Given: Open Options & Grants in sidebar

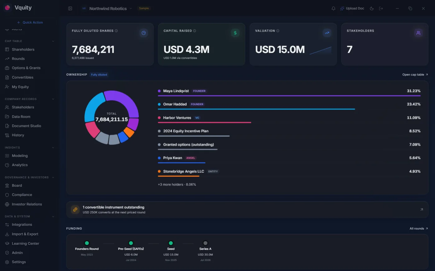Looking at the screenshot, I should [26, 68].
